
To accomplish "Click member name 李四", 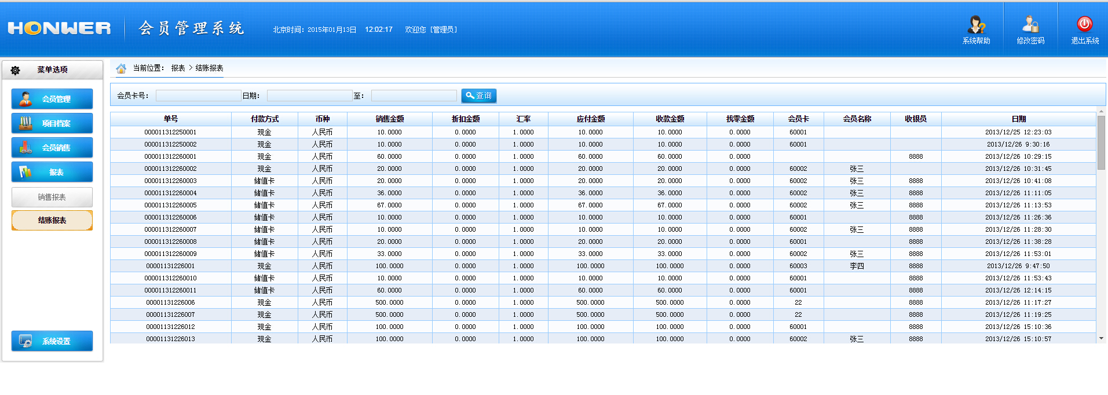I will coord(857,266).
